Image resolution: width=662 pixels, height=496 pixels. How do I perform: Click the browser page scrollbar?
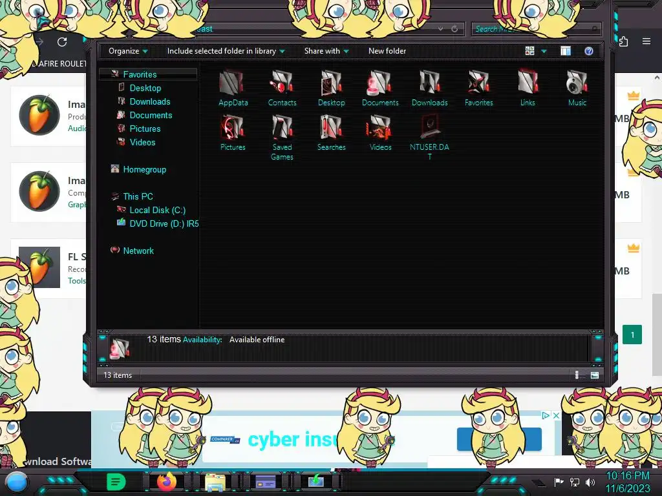[x=657, y=335]
